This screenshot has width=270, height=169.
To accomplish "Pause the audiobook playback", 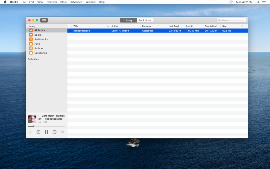I will 46,132.
